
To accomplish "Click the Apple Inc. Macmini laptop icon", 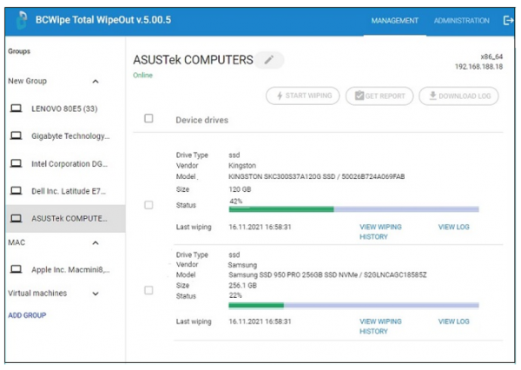I will tap(16, 269).
